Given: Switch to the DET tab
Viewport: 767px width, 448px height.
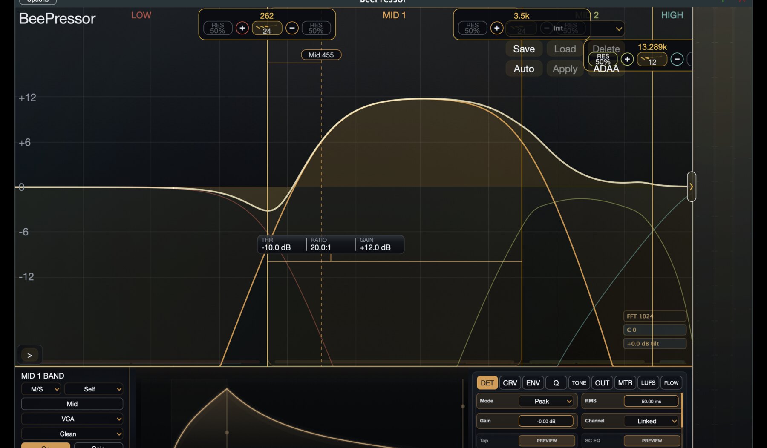Looking at the screenshot, I should pos(487,383).
